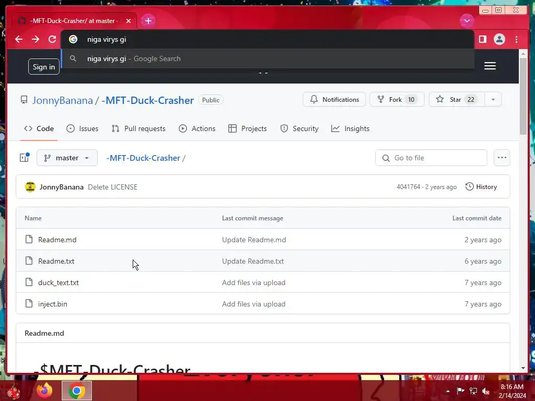Click the page vertical scrollbar thumb
The width and height of the screenshot is (535, 401).
coord(524,96)
